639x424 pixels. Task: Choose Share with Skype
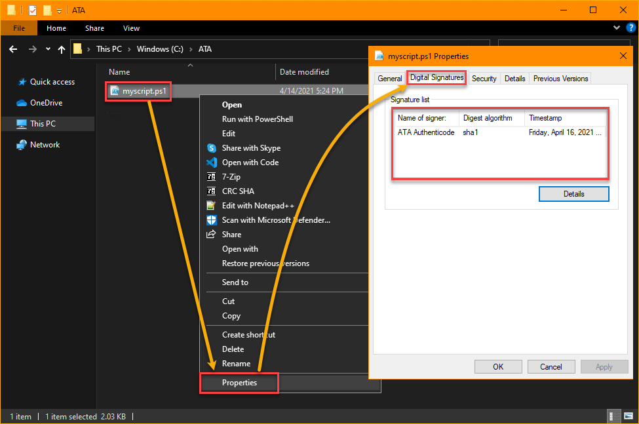tap(251, 148)
